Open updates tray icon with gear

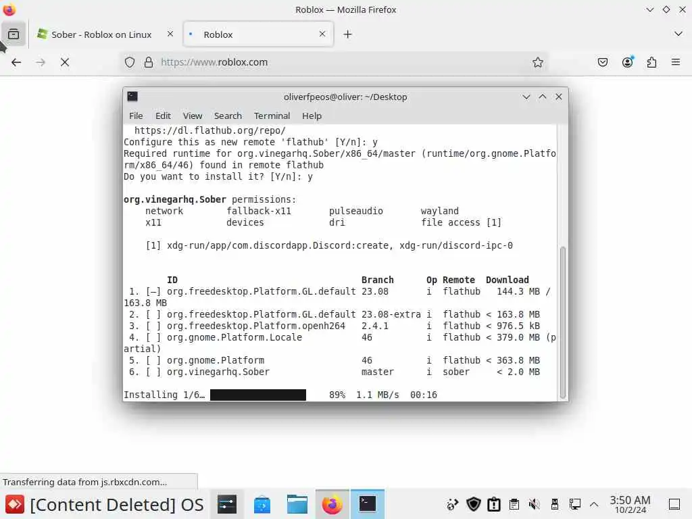452,504
